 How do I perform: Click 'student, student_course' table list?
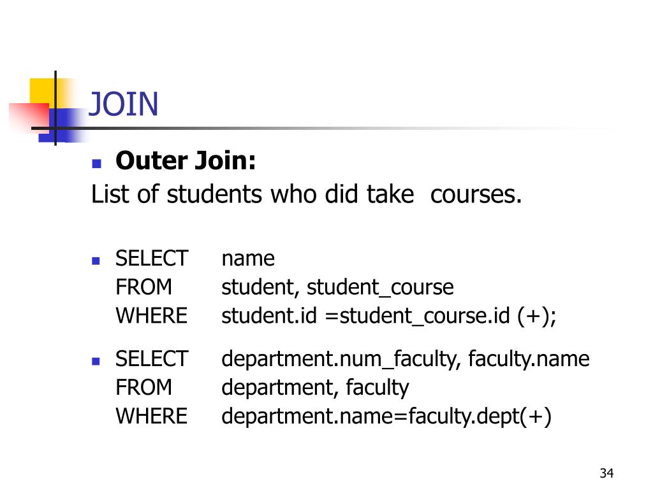(x=338, y=287)
